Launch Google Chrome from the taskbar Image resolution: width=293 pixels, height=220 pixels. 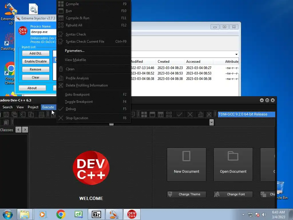click(61, 214)
